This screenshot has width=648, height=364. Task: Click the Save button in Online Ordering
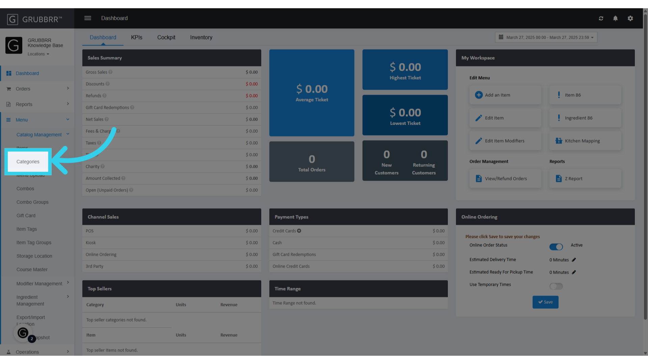coord(545,302)
